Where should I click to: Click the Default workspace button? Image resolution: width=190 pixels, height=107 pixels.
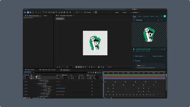[117, 12]
